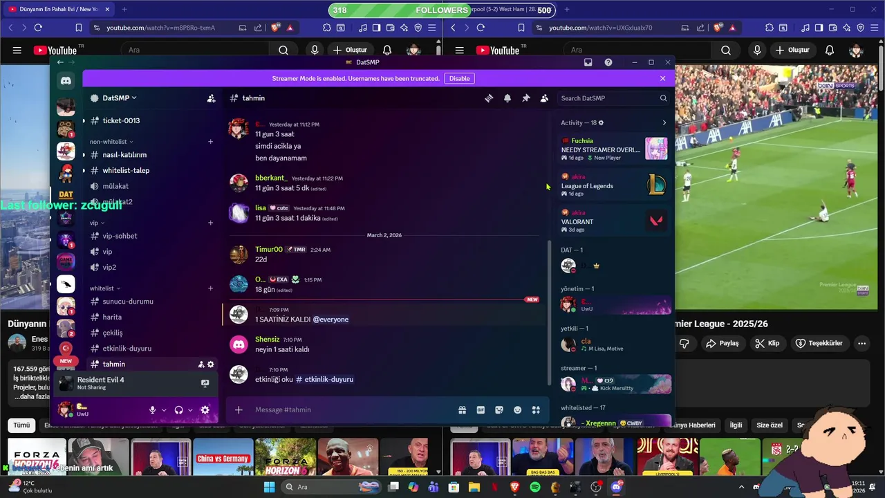The height and width of the screenshot is (498, 885).
Task: Click the plus attachment button in message bar
Action: pos(239,410)
